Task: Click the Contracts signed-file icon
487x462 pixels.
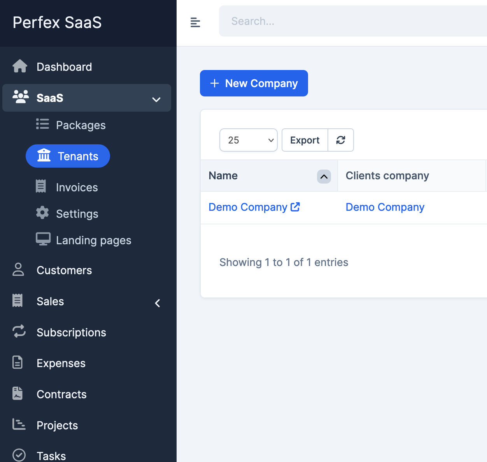Action: point(18,393)
